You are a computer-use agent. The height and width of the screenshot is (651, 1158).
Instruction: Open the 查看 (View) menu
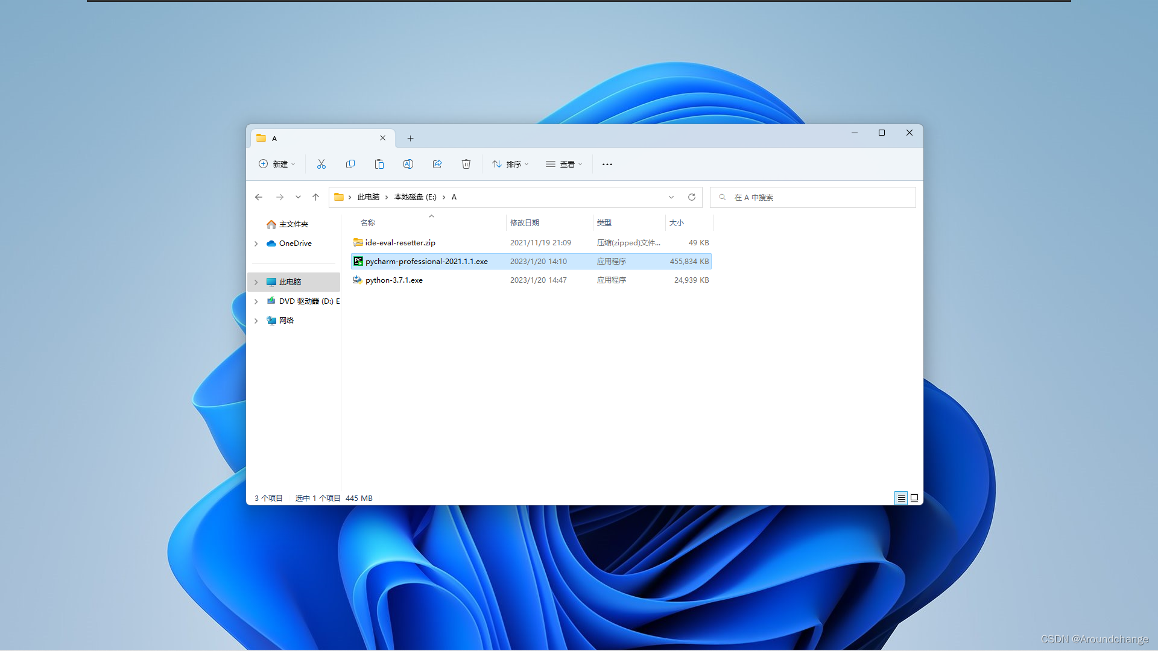tap(564, 164)
